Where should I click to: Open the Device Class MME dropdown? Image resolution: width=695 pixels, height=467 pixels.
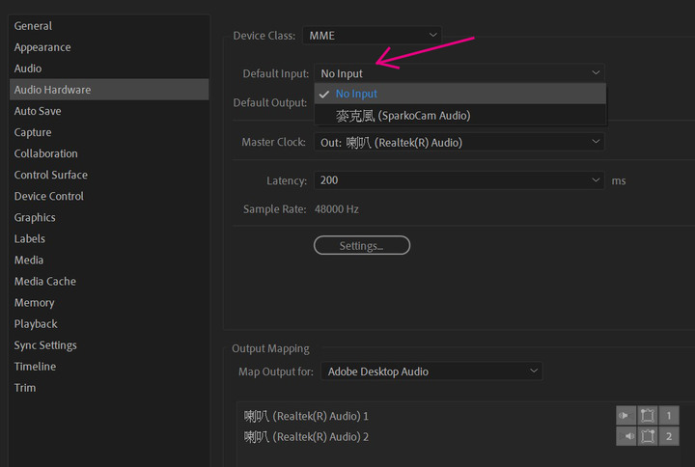point(372,36)
